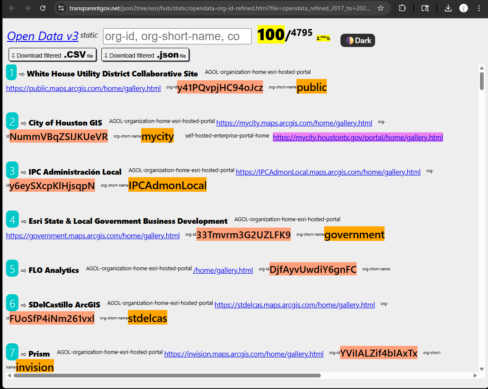Image resolution: width=488 pixels, height=389 pixels.
Task: Select org-short-name IPCAdmonLocal
Action: [x=167, y=185]
